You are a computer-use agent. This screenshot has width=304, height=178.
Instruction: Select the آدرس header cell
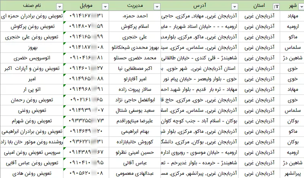click(200, 5)
